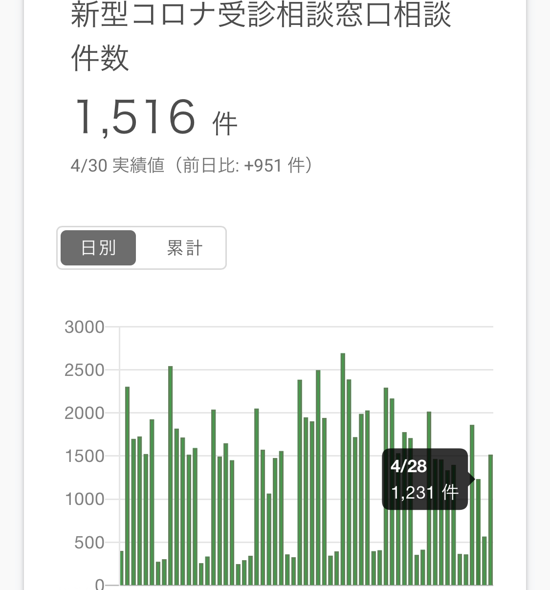Click the 1500 y-axis label

85,456
